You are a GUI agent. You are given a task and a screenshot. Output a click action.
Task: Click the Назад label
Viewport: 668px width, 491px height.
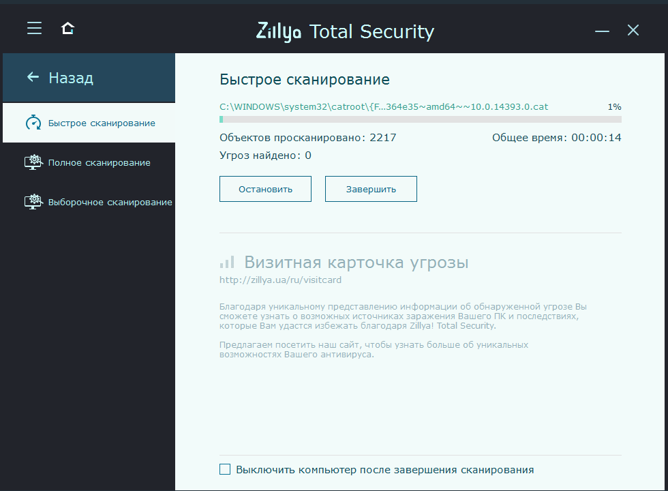click(x=71, y=78)
